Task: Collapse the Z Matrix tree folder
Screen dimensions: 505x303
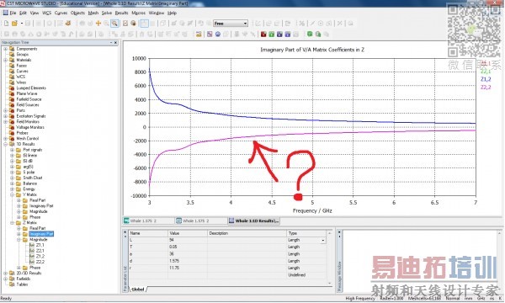Action: tap(13, 222)
